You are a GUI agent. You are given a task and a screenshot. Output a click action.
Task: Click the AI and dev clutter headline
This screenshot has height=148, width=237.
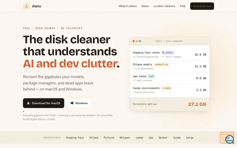(x=71, y=63)
